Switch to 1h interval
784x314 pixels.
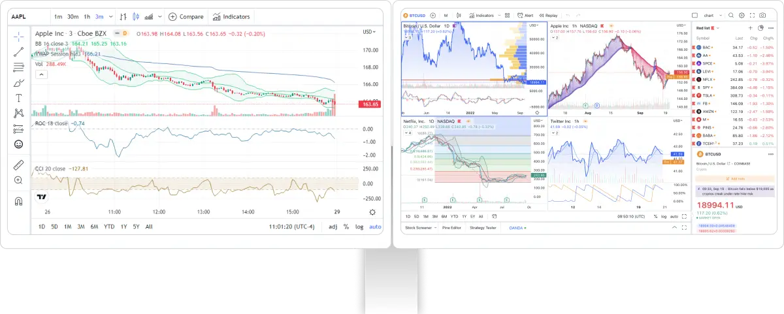coord(87,16)
